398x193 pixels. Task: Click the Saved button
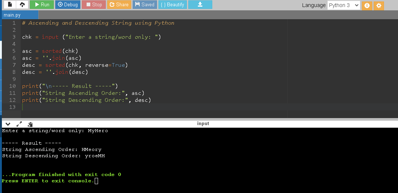pyautogui.click(x=145, y=4)
